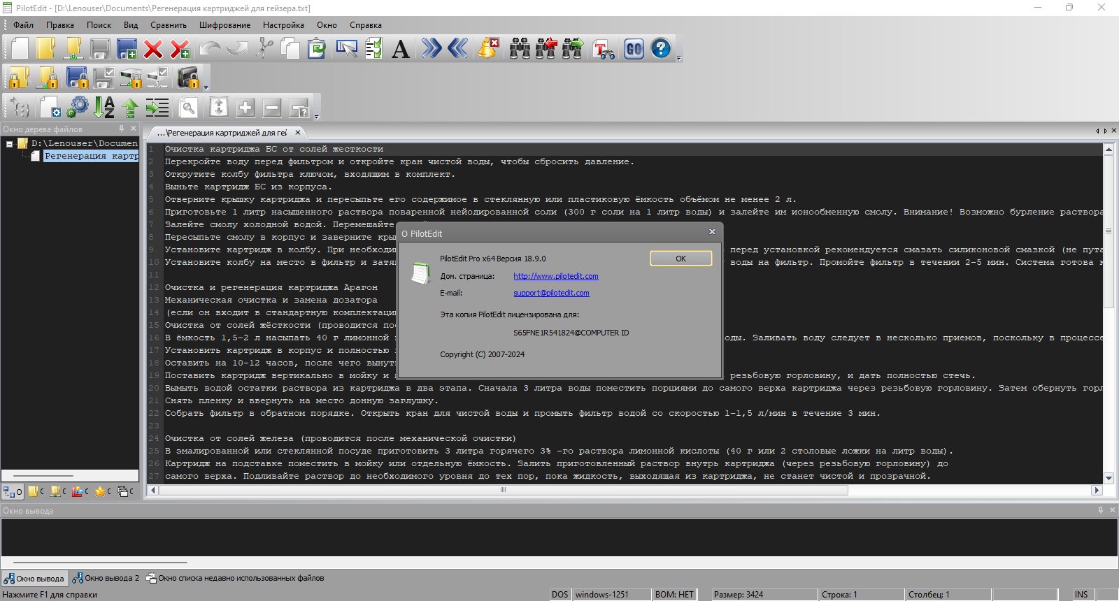
Task: Click the binoculars find icon
Action: [520, 49]
